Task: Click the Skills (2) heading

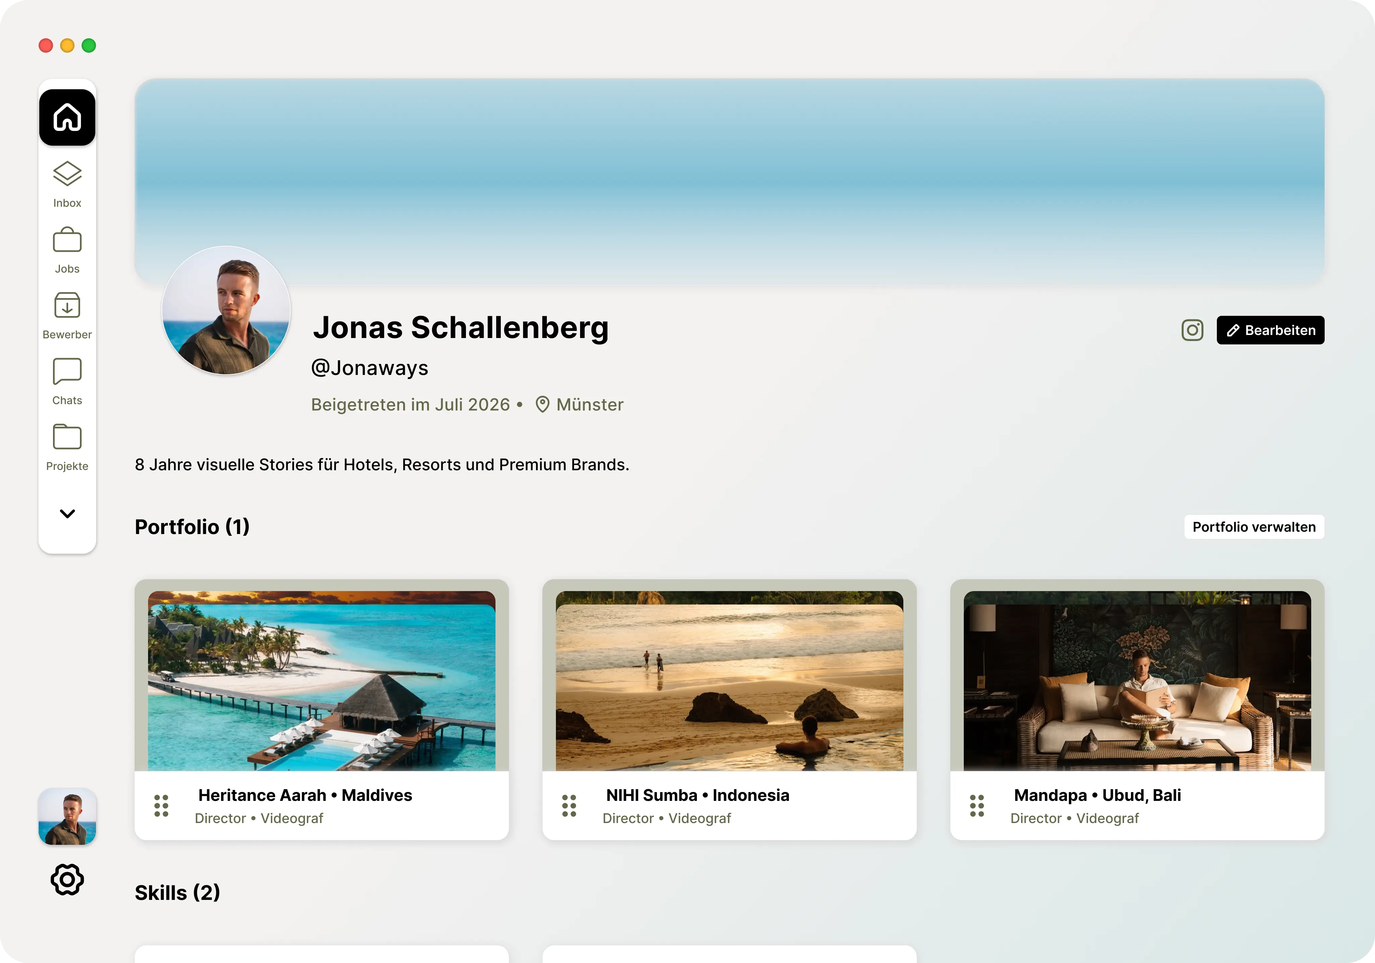Action: 178,893
